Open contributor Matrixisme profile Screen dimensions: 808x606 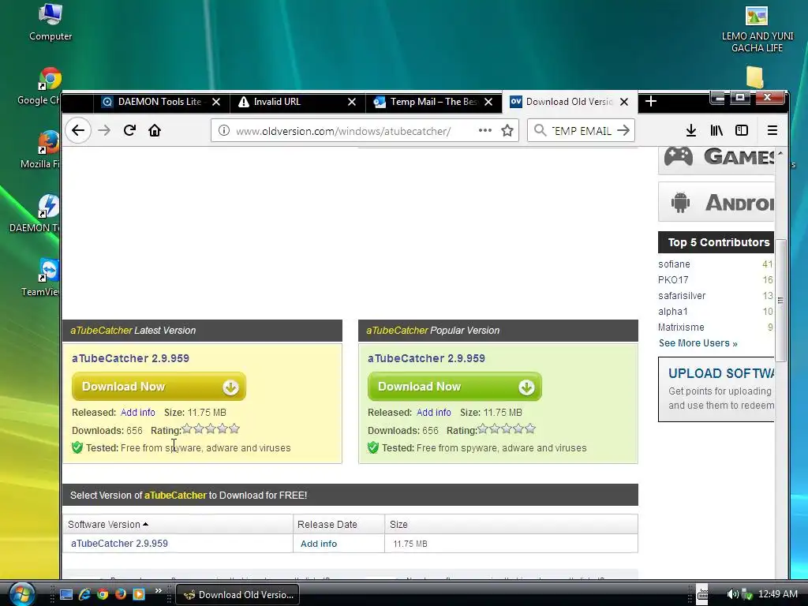[681, 327]
